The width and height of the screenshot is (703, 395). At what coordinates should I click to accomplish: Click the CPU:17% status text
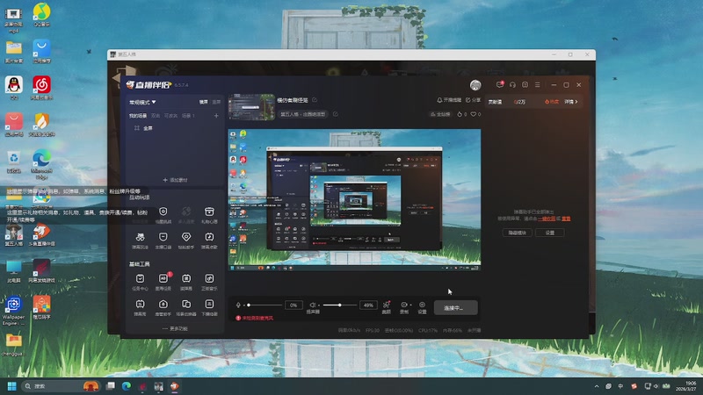click(x=428, y=331)
